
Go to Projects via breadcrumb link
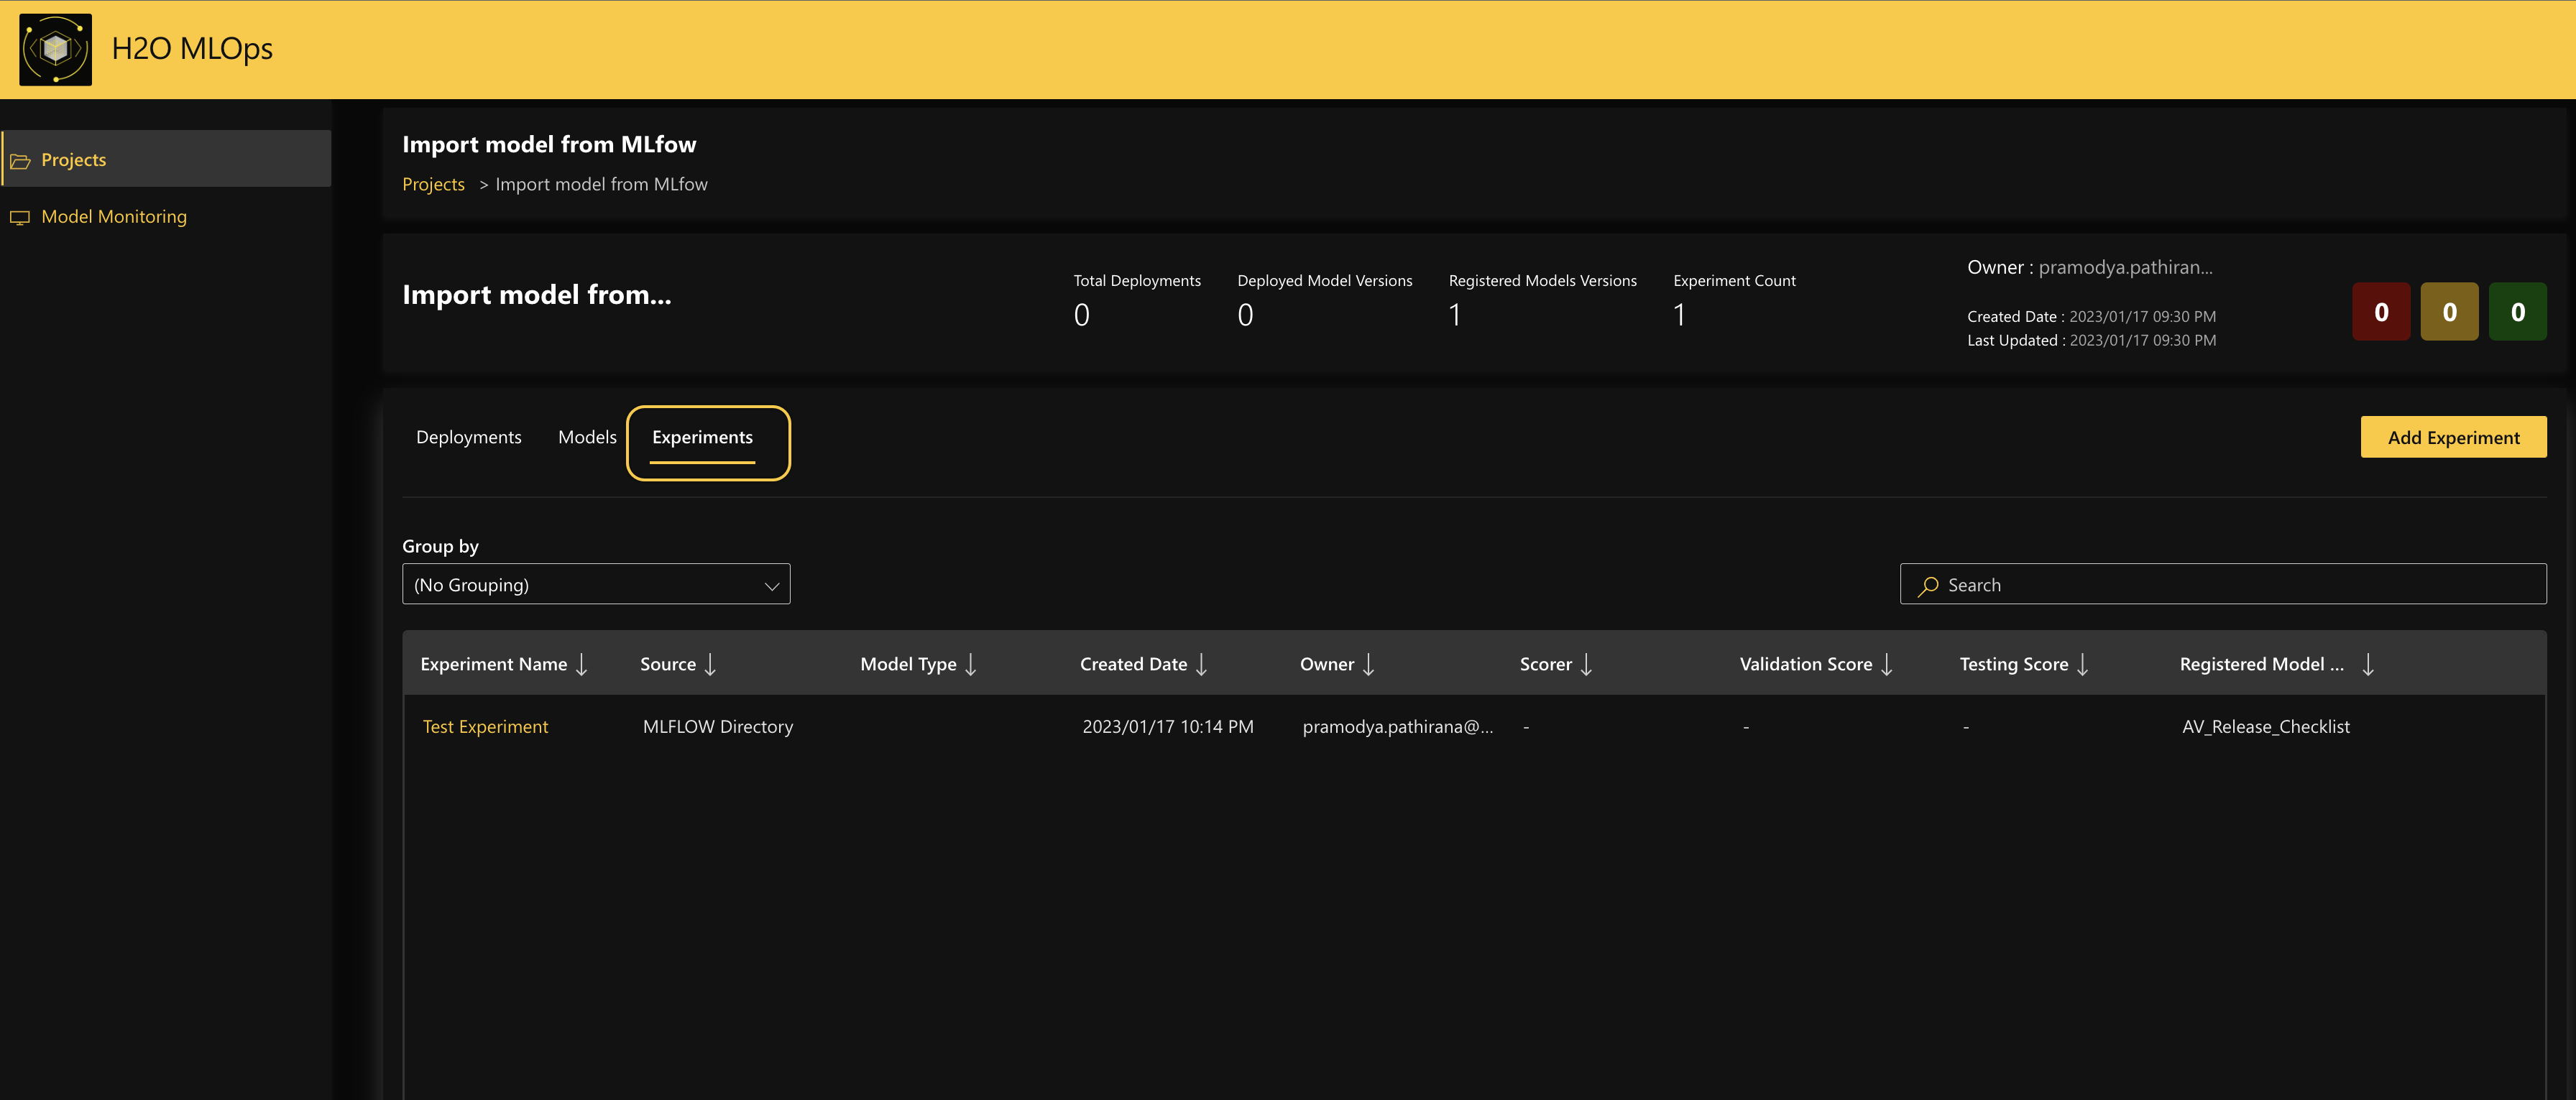pyautogui.click(x=433, y=184)
